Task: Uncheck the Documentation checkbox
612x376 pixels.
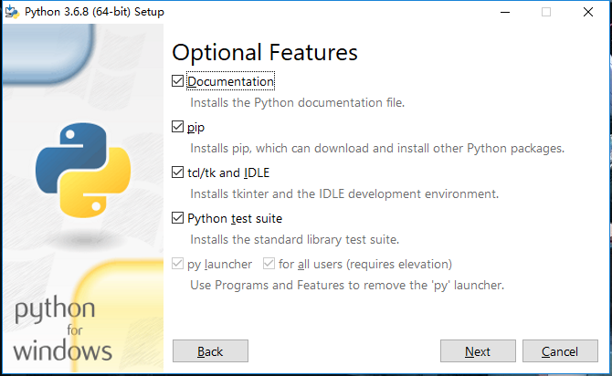Action: coord(178,81)
